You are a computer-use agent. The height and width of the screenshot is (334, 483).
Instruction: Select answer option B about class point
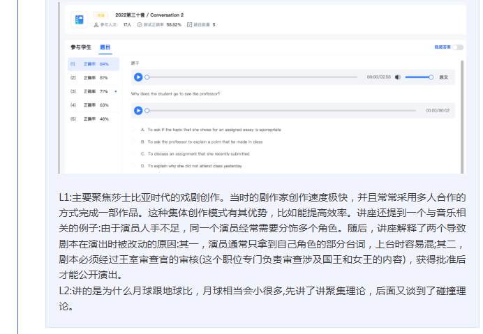click(x=133, y=142)
